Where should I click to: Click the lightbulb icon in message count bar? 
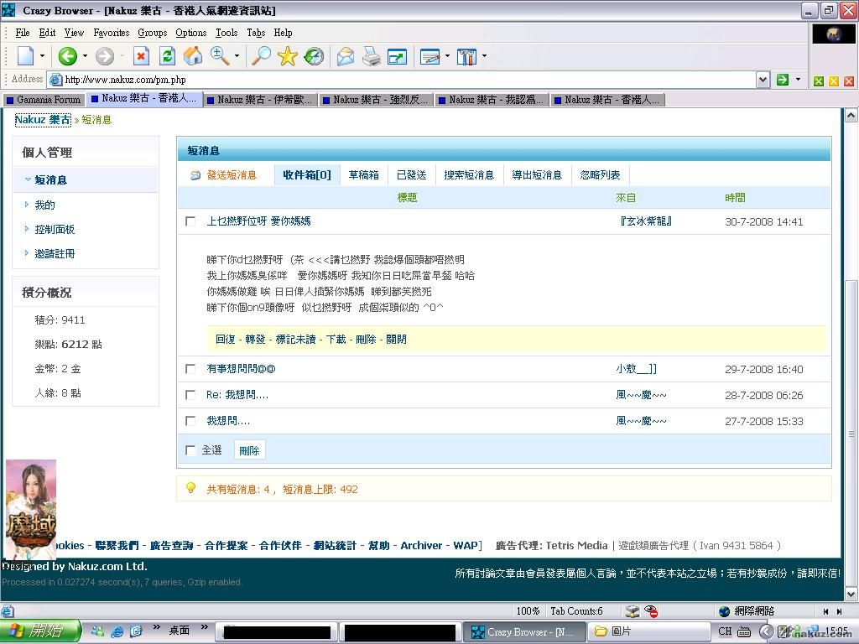point(190,488)
